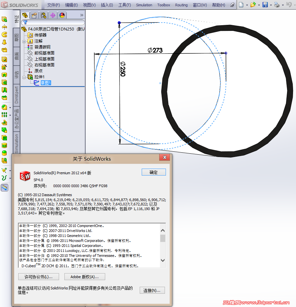Expand the manager panel tabs chevron

[82, 15]
